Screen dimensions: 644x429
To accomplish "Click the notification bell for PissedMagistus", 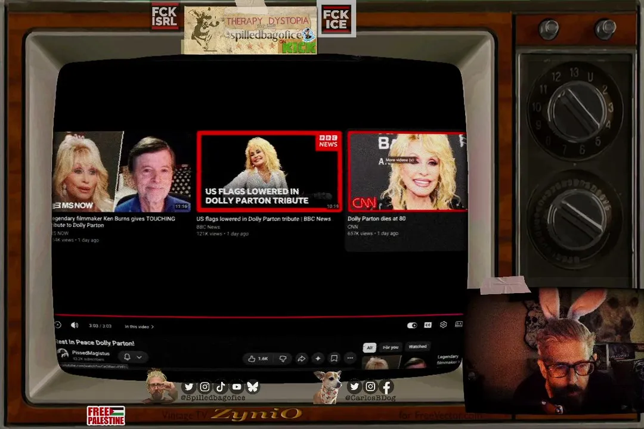I will coord(128,357).
